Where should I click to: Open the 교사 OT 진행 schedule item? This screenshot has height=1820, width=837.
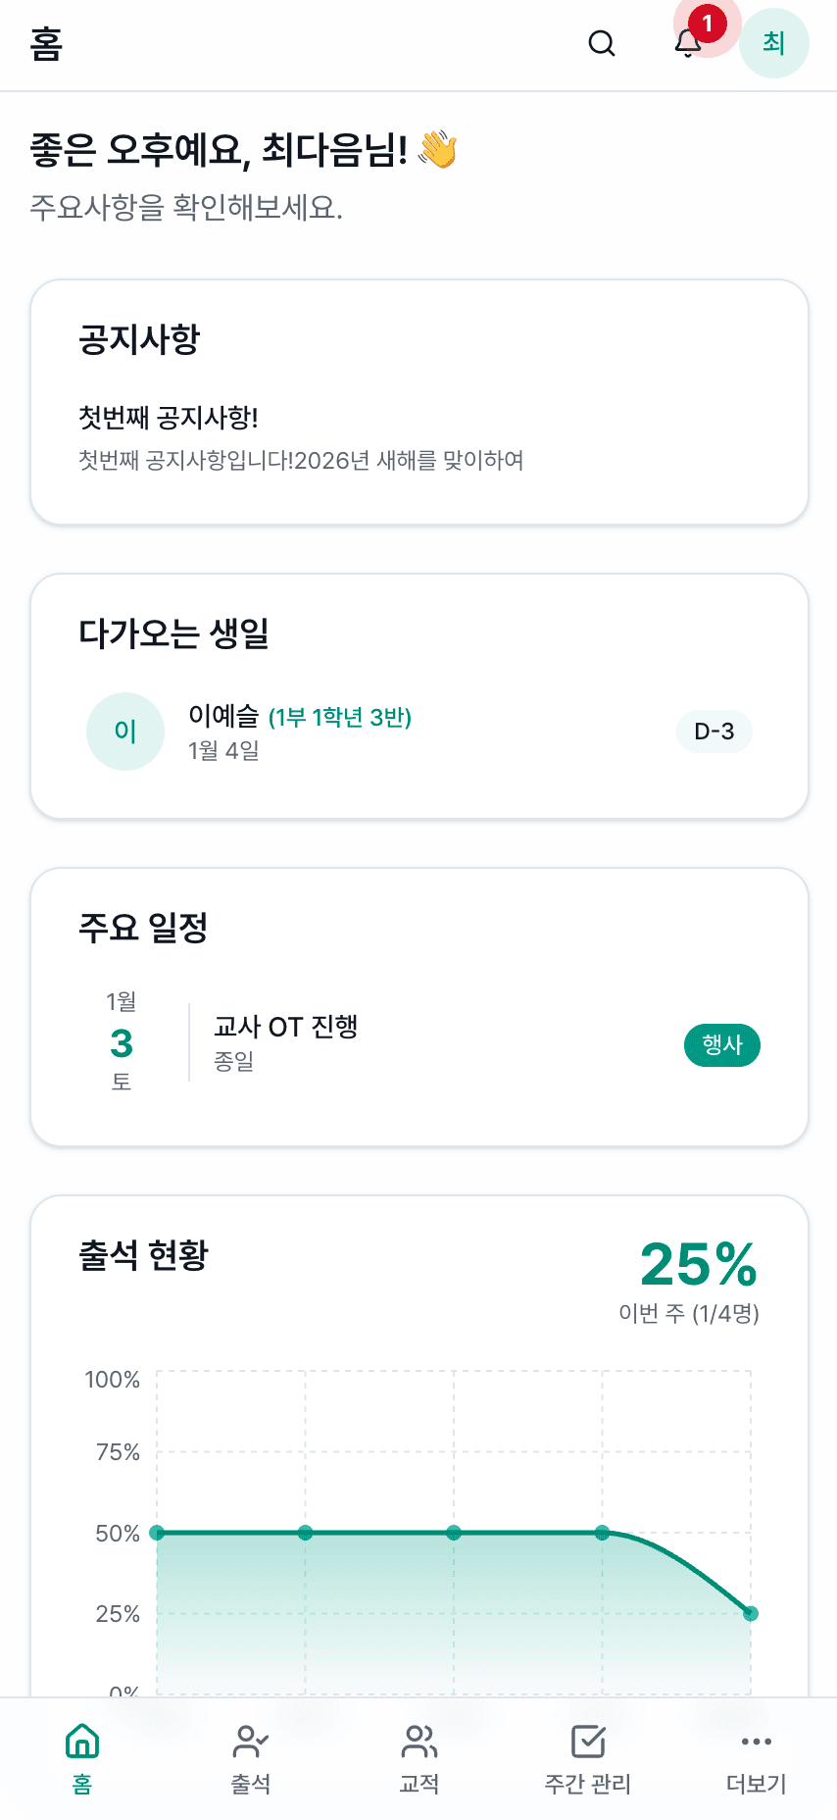coord(285,1027)
